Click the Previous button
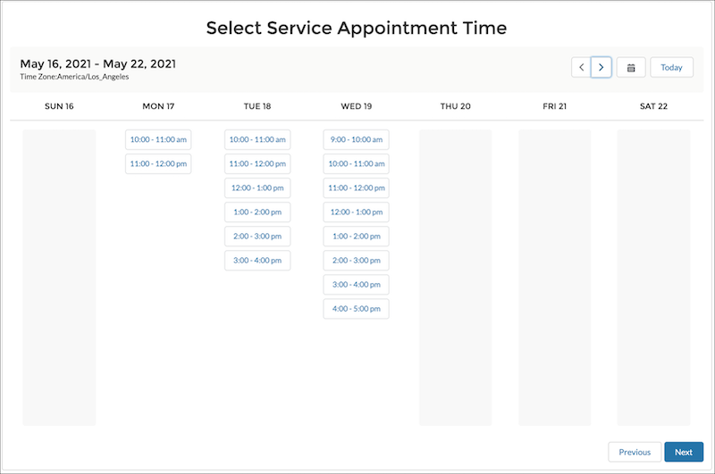The width and height of the screenshot is (715, 474). [x=635, y=453]
